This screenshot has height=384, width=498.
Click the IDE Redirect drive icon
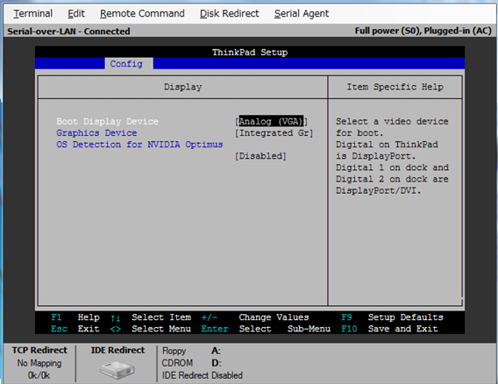117,370
